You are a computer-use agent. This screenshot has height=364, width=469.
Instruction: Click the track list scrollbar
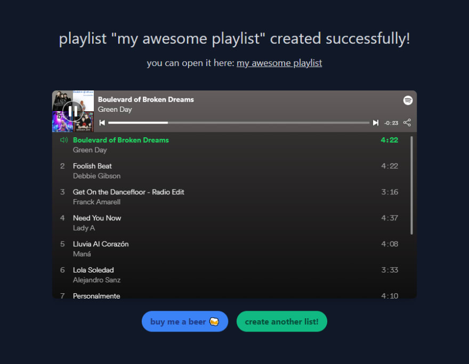411,185
